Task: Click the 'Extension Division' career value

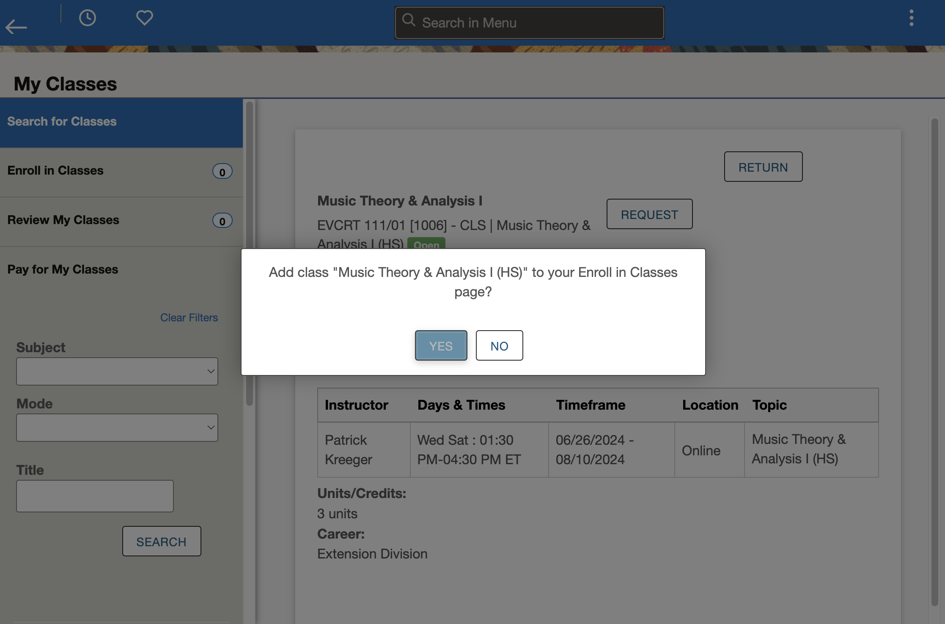Action: click(x=372, y=554)
